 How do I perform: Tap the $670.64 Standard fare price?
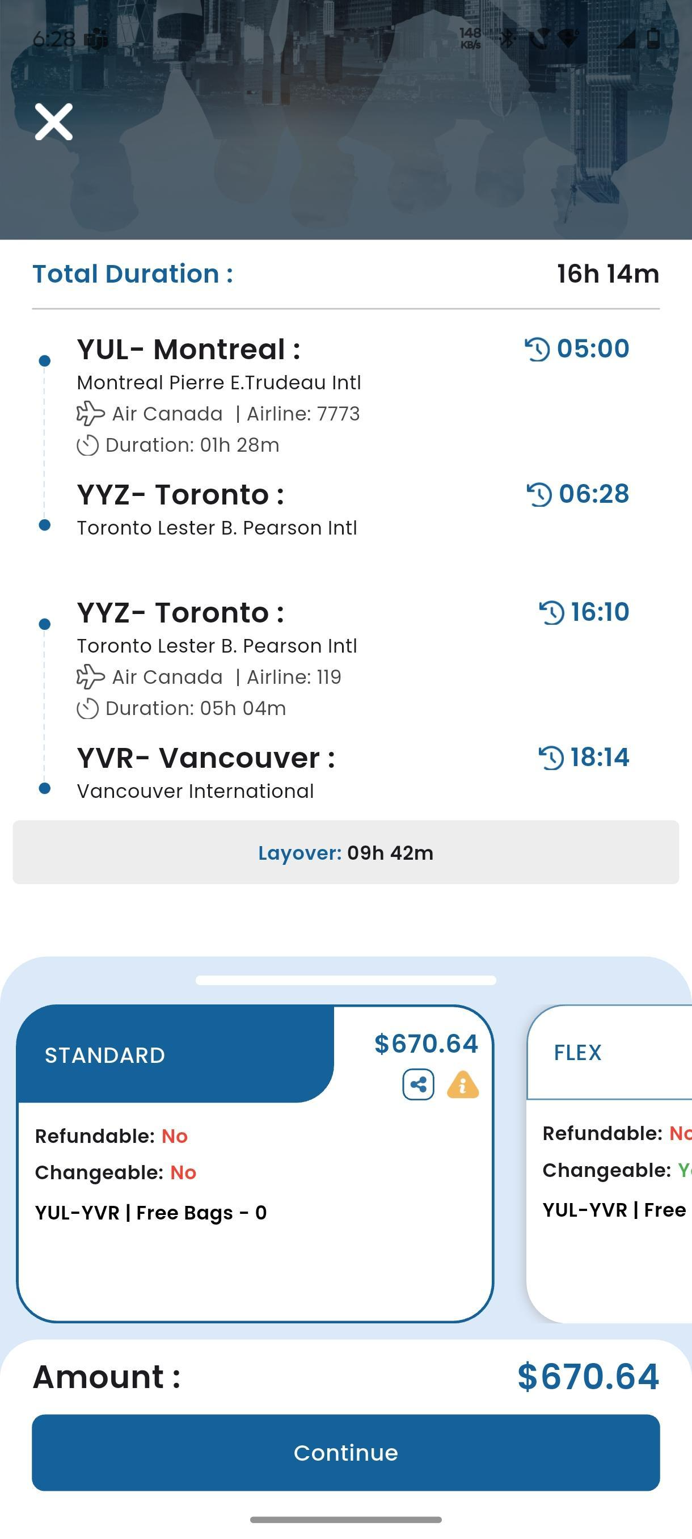[x=427, y=1044]
